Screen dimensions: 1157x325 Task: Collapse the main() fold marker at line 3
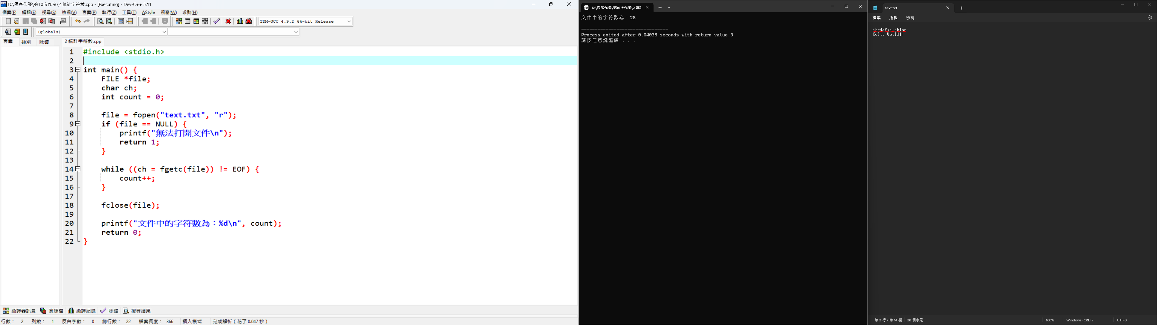tap(78, 70)
